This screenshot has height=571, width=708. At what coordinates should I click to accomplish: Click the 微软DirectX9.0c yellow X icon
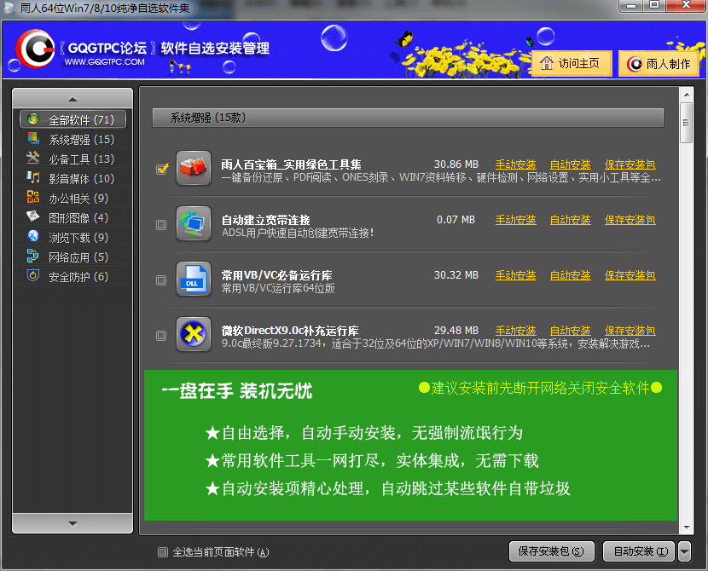click(194, 335)
